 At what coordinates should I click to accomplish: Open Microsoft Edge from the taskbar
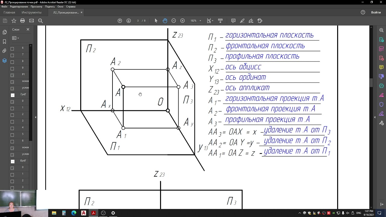(74, 213)
